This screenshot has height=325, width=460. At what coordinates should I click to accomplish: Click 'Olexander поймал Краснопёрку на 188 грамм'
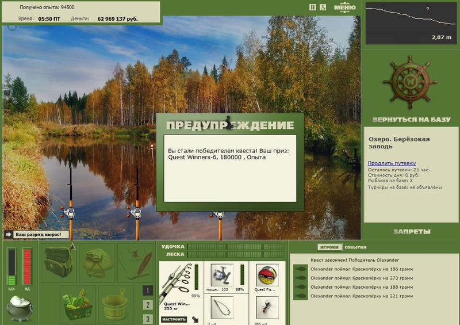(x=362, y=287)
